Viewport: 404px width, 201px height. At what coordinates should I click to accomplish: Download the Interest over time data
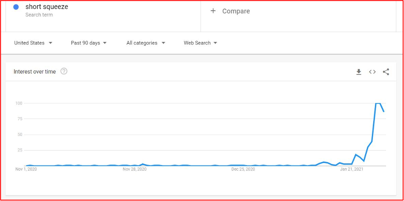[x=359, y=72]
